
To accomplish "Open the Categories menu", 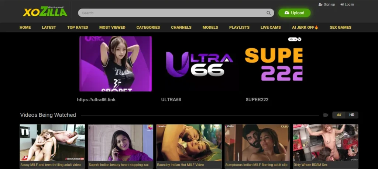I will point(148,27).
